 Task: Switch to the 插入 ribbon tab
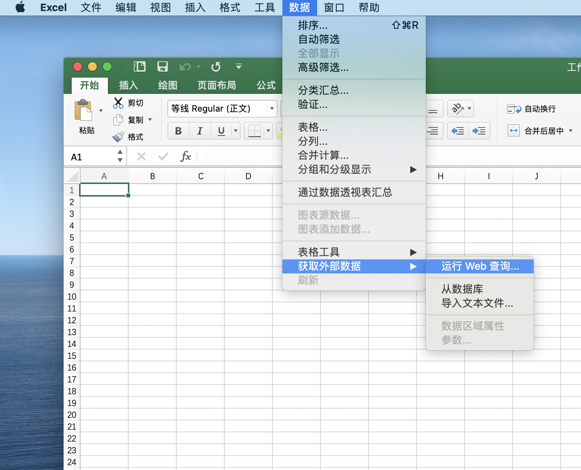[129, 85]
